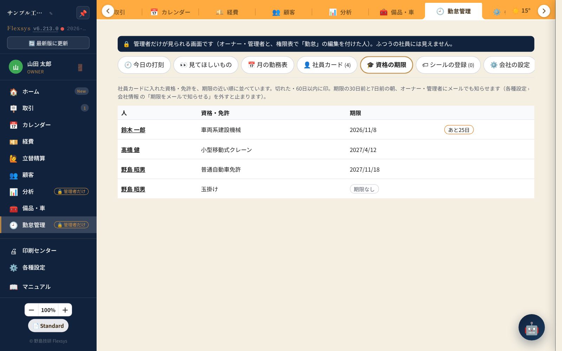Switch to the 経費 top tab
Image resolution: width=562 pixels, height=351 pixels.
(x=227, y=12)
